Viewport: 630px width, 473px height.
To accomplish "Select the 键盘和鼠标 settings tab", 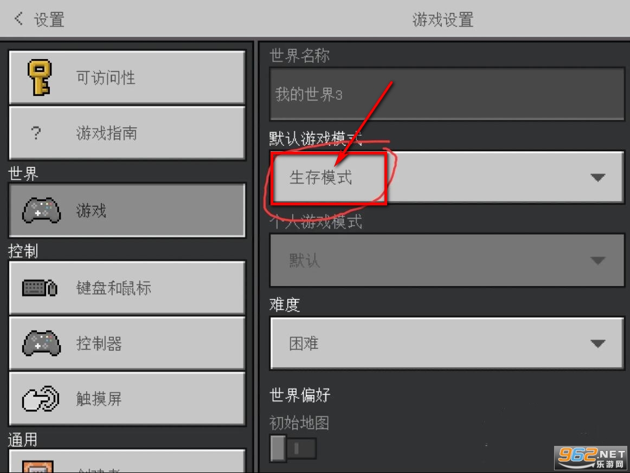I will click(127, 288).
